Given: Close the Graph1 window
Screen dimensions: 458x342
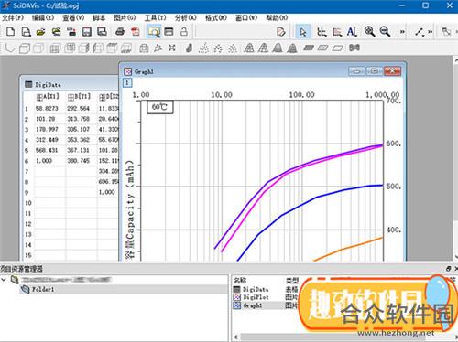Looking at the screenshot, I should pyautogui.click(x=392, y=71).
